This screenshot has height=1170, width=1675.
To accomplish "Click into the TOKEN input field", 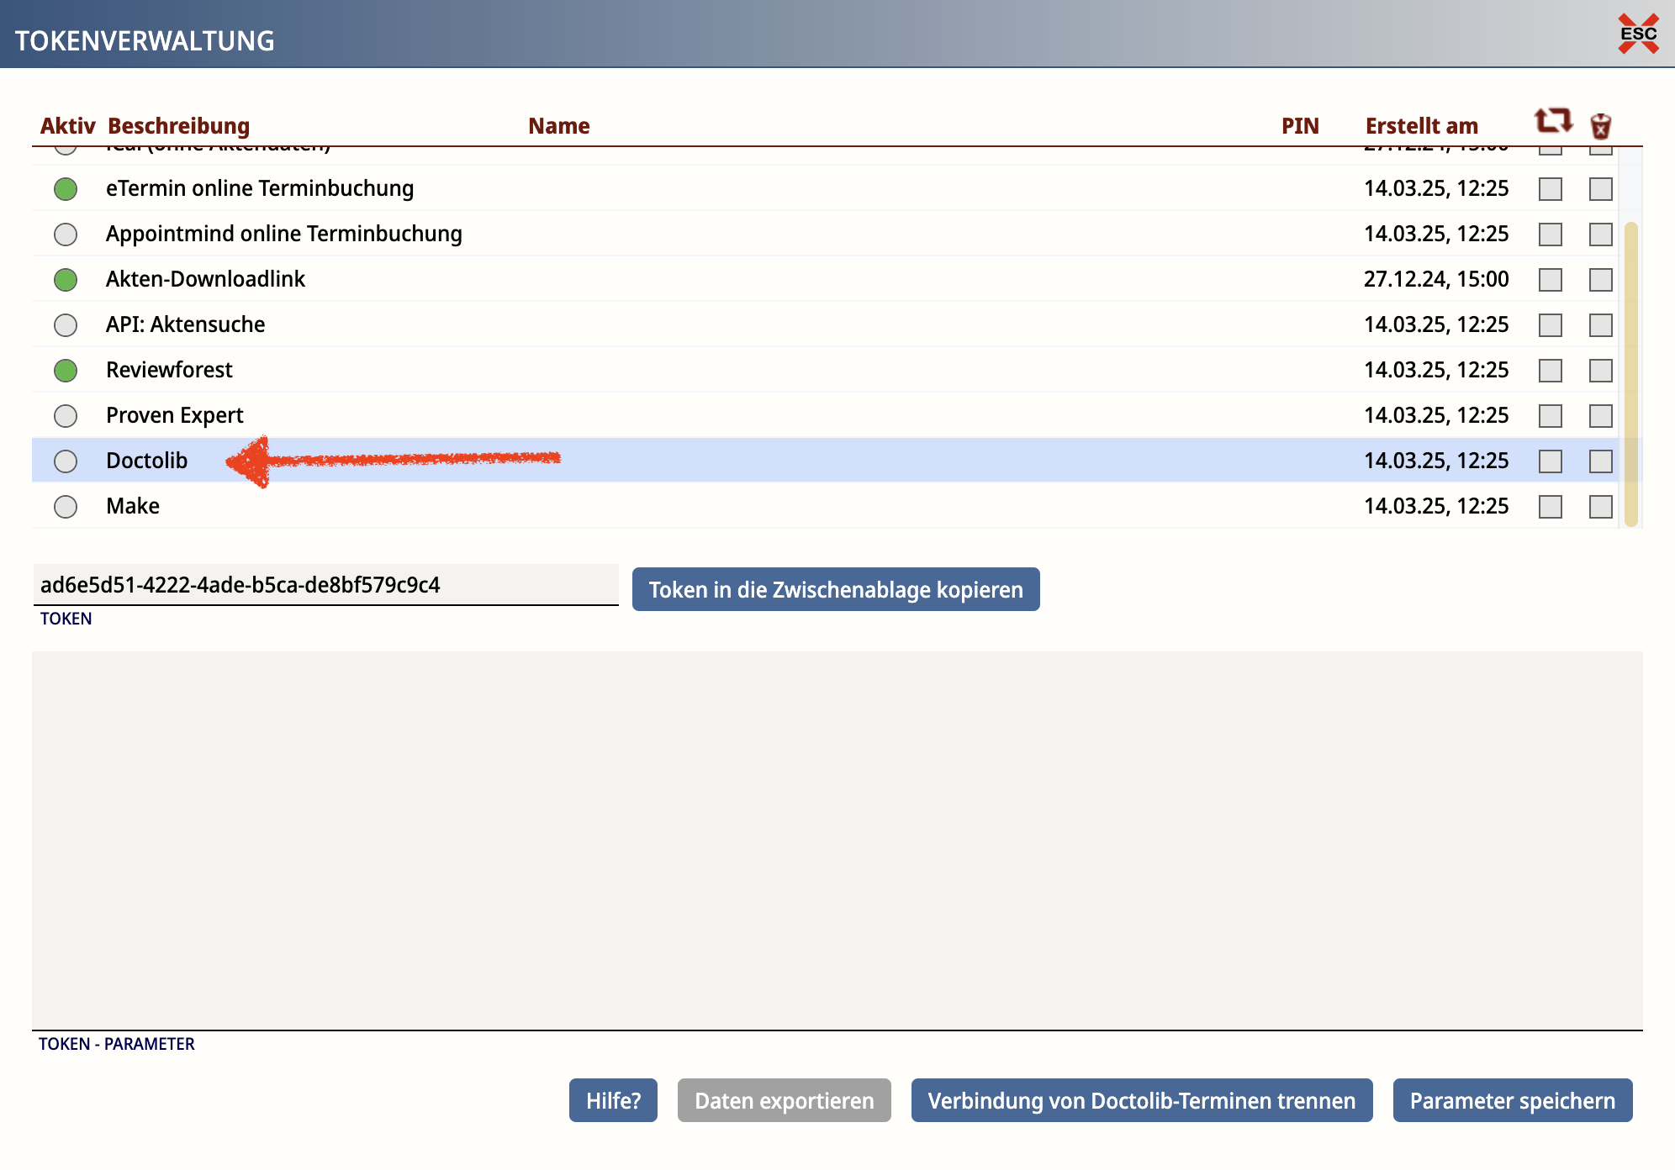I will click(326, 585).
